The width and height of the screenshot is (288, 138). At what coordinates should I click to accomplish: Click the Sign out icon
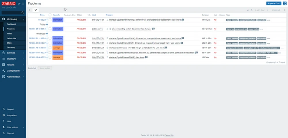click(x=3, y=133)
